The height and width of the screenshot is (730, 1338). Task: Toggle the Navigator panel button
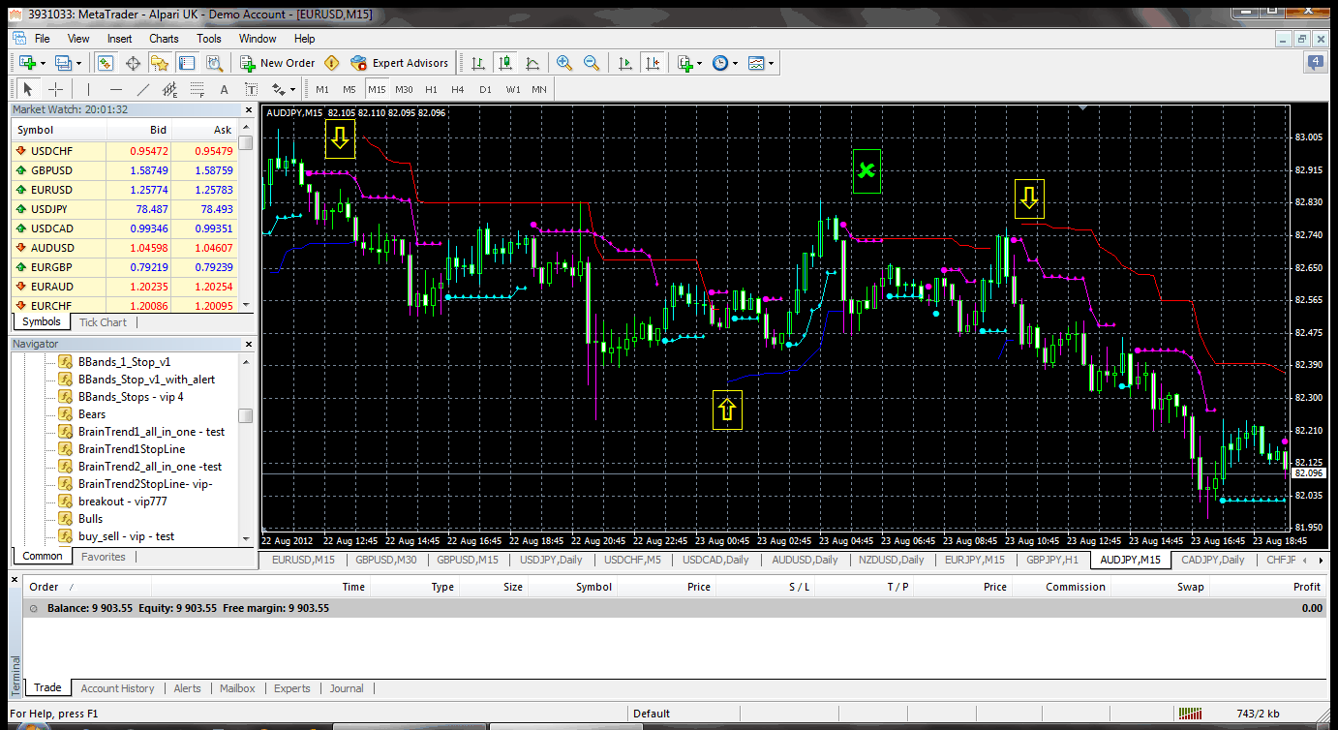[160, 63]
